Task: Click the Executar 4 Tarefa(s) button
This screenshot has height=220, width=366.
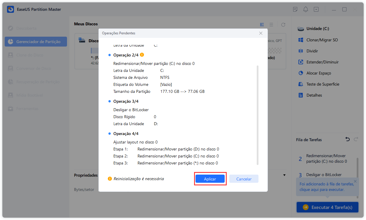Action: [327, 207]
